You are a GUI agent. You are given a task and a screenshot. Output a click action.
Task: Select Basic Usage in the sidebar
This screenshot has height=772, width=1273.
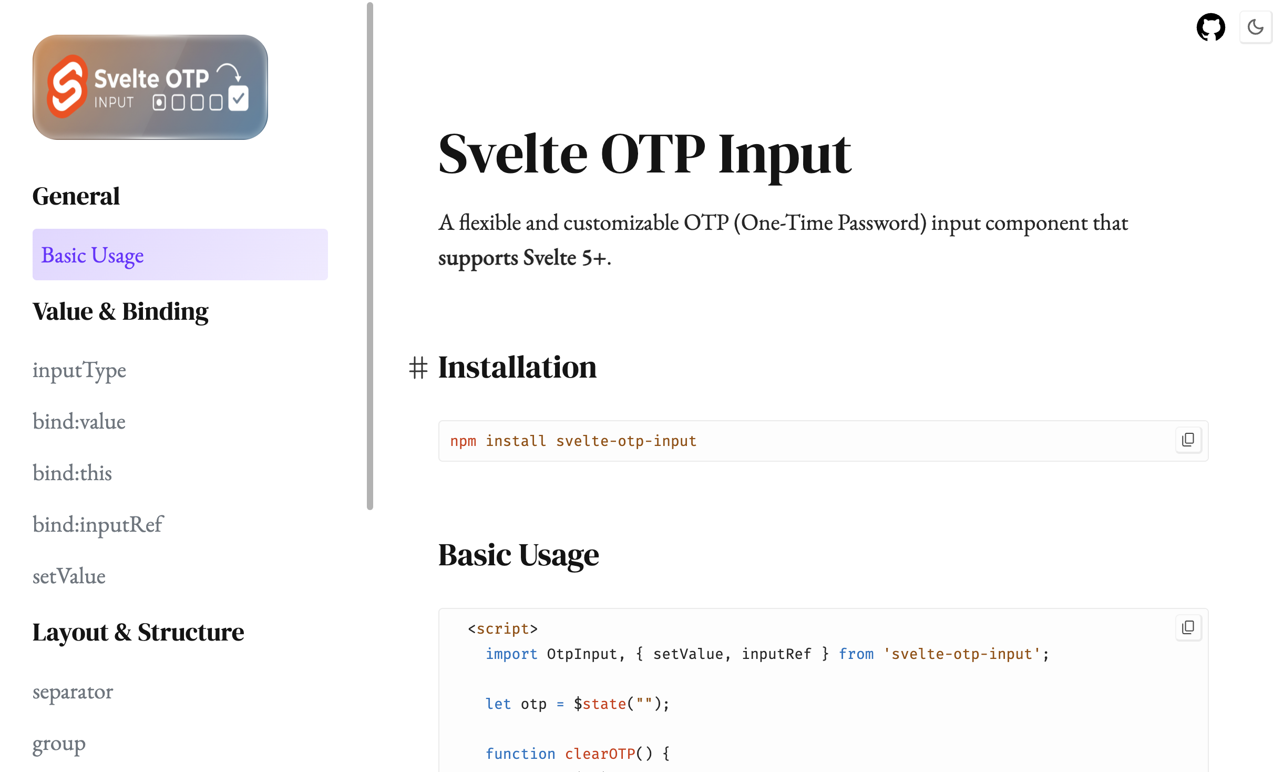(x=93, y=255)
